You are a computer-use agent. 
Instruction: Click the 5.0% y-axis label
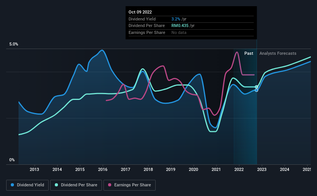[14, 44]
